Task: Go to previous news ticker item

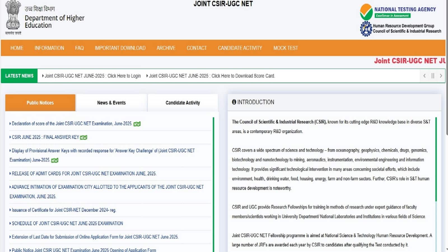Action: [x=424, y=76]
